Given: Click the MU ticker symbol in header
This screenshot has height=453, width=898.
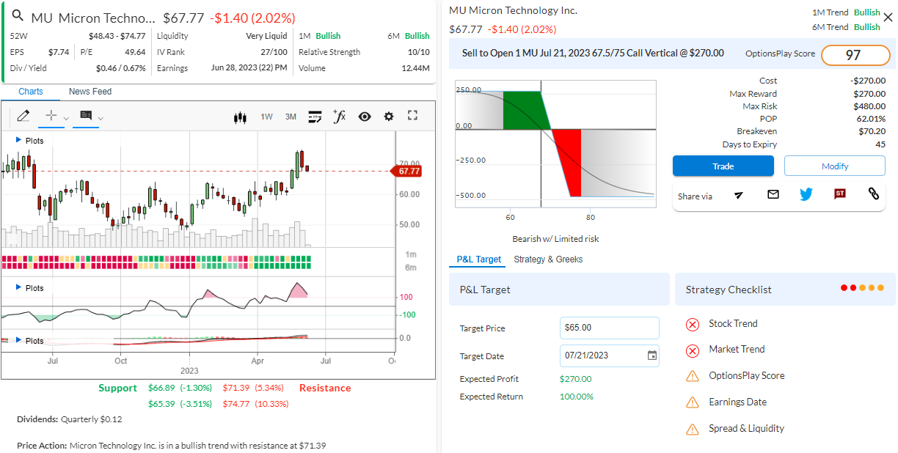Looking at the screenshot, I should pos(41,18).
